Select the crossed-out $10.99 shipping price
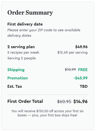Screen dimensions: 96x132 (70, 70)
